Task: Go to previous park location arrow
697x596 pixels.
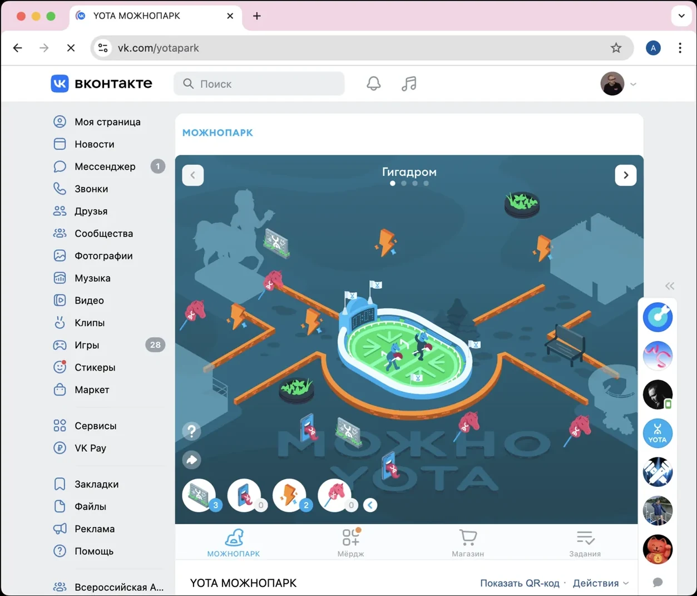Action: click(193, 175)
